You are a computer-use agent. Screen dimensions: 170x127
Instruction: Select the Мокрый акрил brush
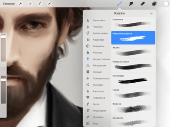(133, 66)
